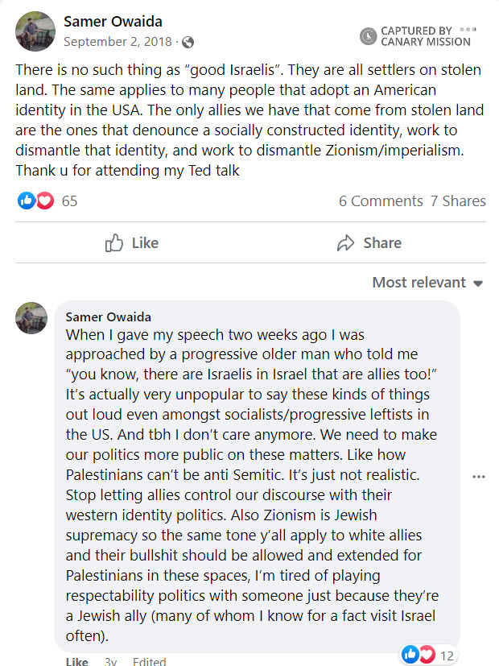Click the Share arrow icon
This screenshot has height=666, width=499.
(x=346, y=242)
